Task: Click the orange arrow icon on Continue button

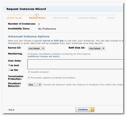Action: click(x=92, y=110)
